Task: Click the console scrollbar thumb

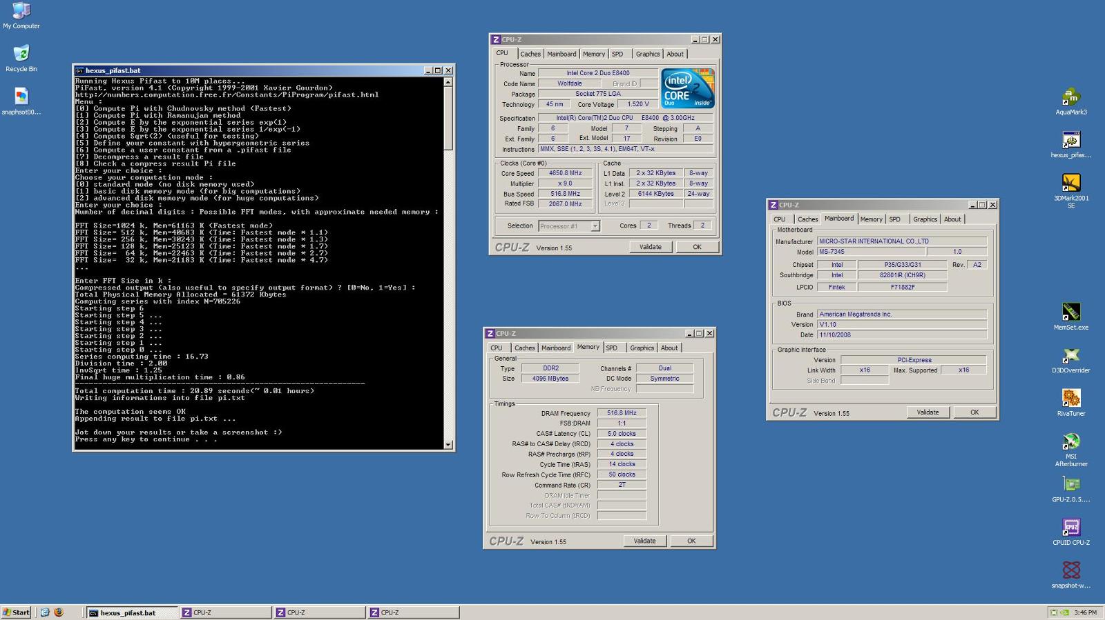Action: (448, 119)
